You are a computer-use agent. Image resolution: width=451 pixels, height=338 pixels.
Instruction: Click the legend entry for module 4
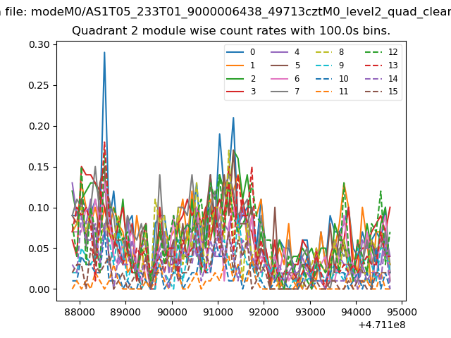point(285,52)
